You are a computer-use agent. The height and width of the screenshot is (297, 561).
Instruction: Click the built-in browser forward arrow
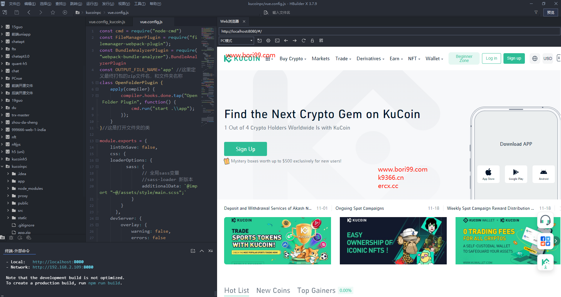(295, 41)
